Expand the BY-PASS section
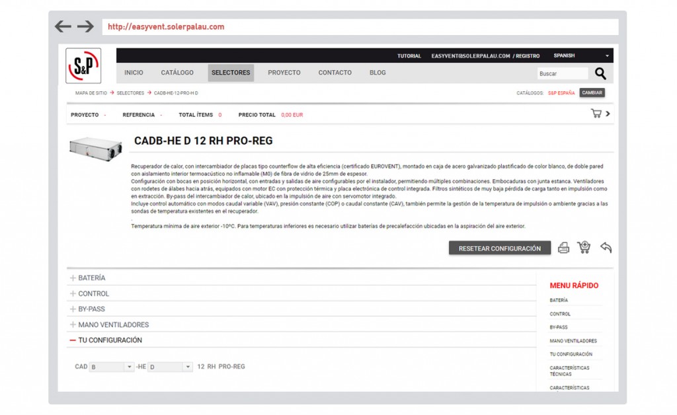The width and height of the screenshot is (677, 415). [301, 309]
